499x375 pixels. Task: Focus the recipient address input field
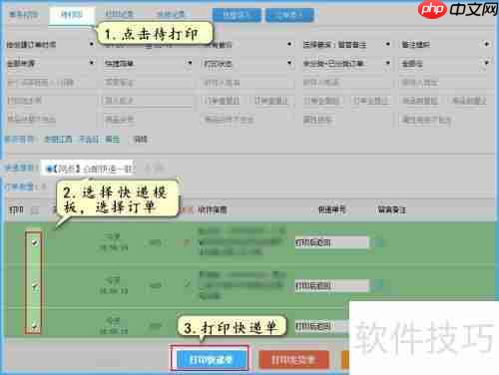[445, 82]
